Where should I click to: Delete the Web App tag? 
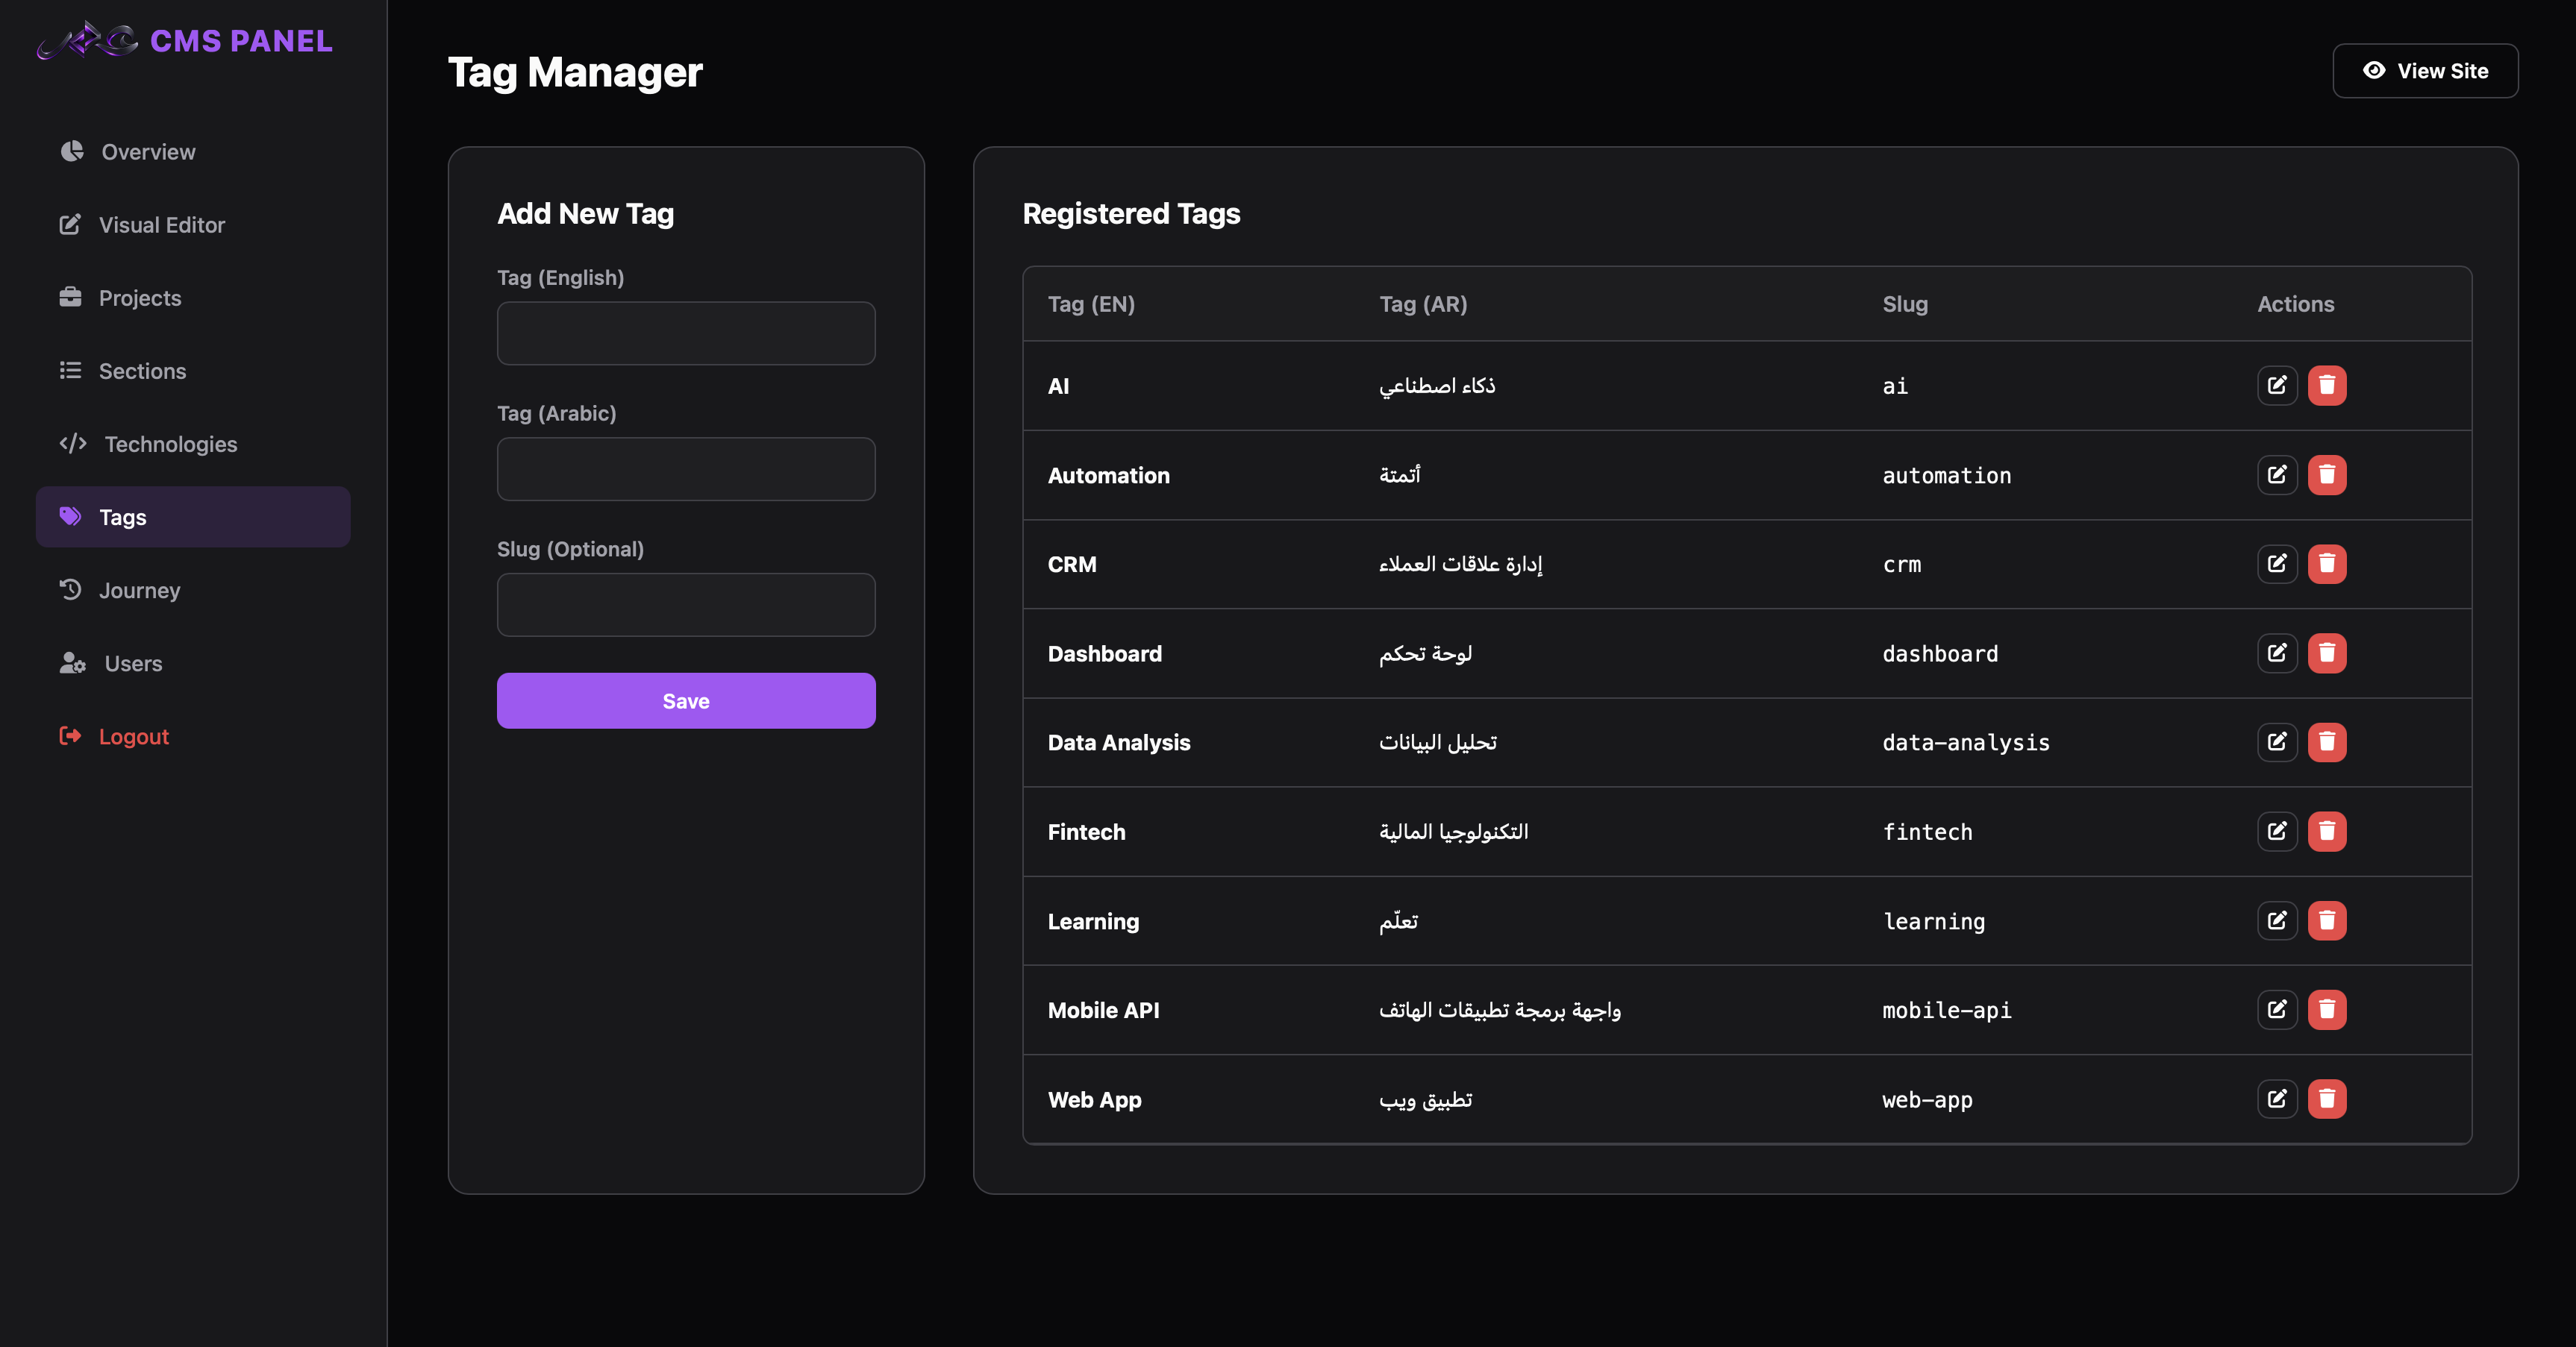pyautogui.click(x=2327, y=1099)
